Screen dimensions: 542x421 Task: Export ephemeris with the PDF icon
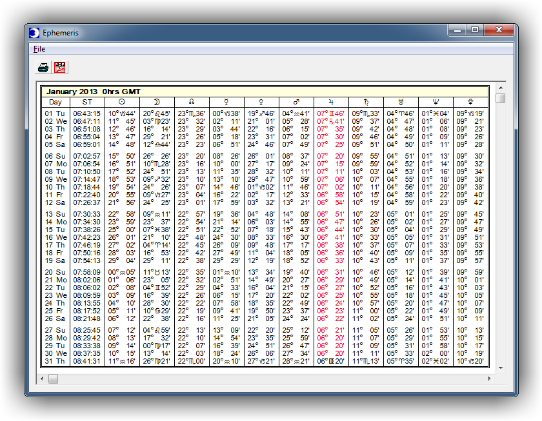(60, 67)
